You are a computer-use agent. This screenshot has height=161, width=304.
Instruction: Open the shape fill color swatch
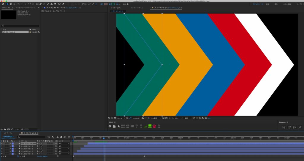click(106, 4)
